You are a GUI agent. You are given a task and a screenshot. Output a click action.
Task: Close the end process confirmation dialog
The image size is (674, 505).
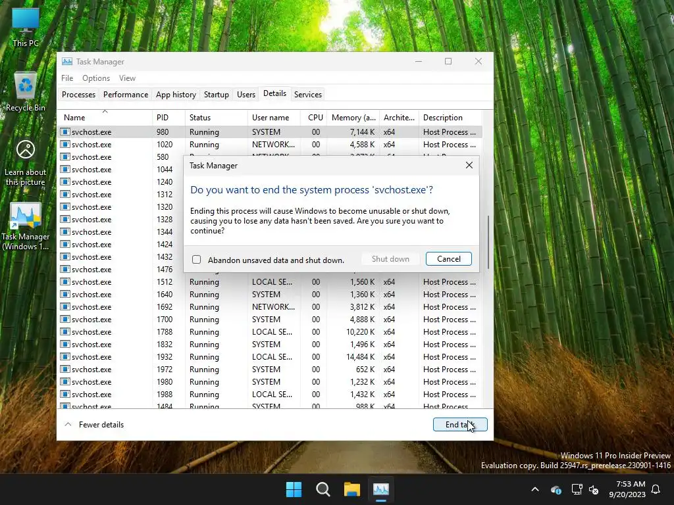click(469, 165)
